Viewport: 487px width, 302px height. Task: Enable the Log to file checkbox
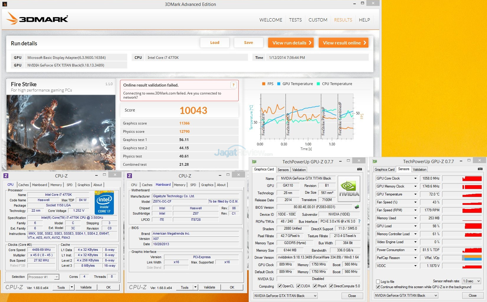378,282
